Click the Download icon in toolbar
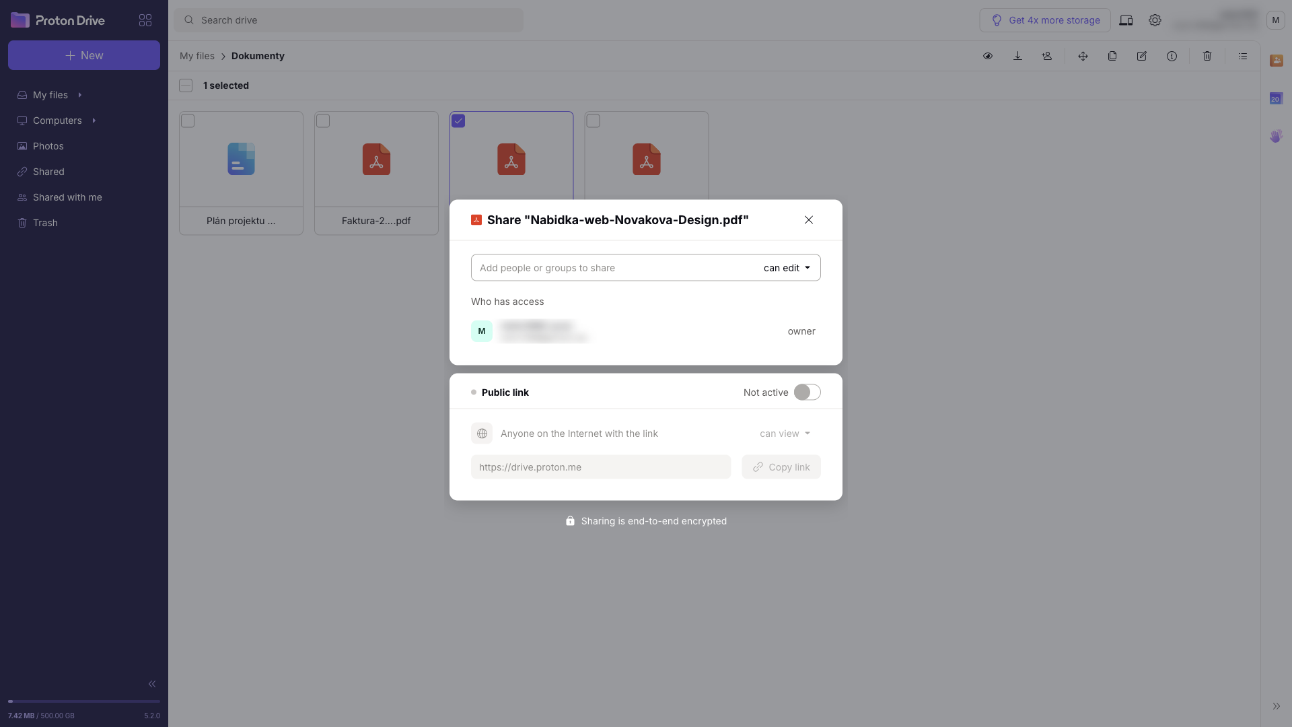1292x727 pixels. click(x=1017, y=57)
